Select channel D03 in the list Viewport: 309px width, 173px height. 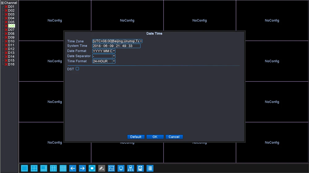[x=11, y=14]
